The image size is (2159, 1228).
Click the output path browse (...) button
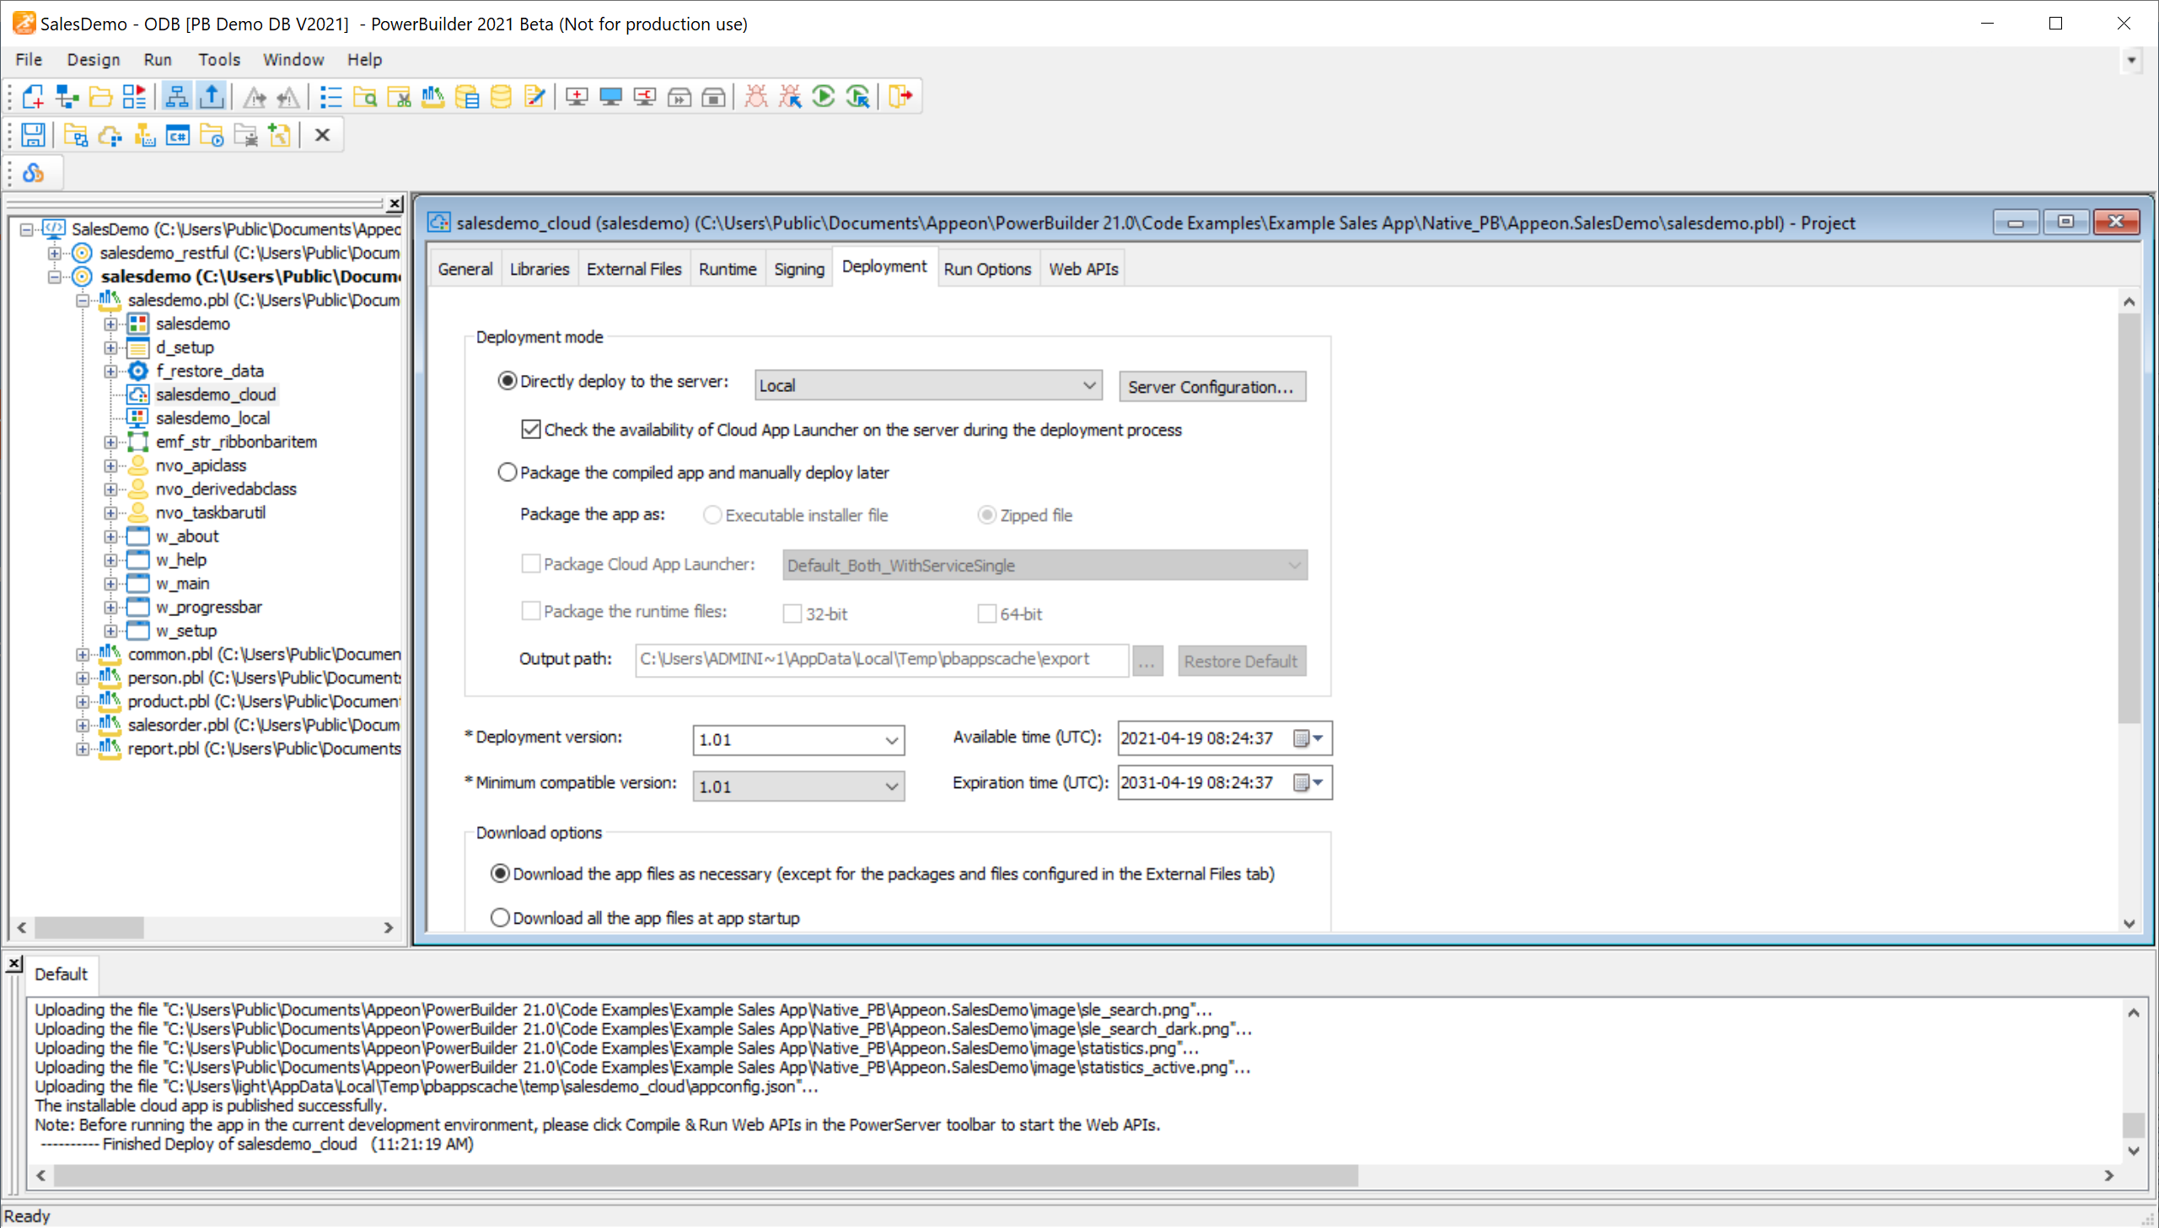(1147, 662)
